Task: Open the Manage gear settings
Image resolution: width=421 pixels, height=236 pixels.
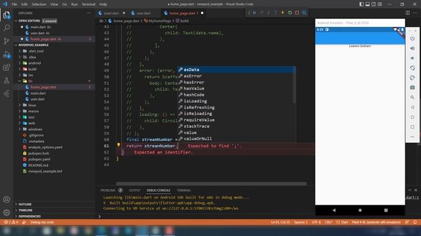Action: (x=7, y=212)
